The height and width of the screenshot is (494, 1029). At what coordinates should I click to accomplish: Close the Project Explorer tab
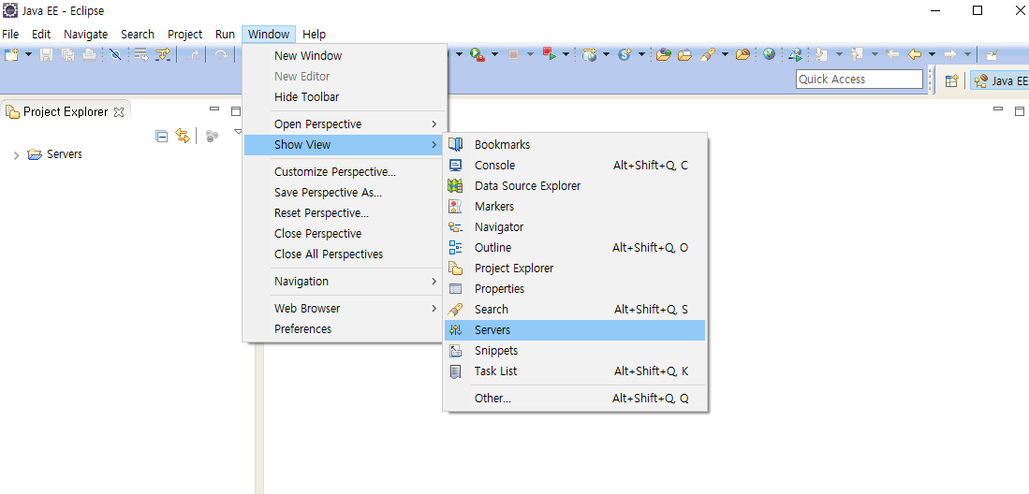119,112
